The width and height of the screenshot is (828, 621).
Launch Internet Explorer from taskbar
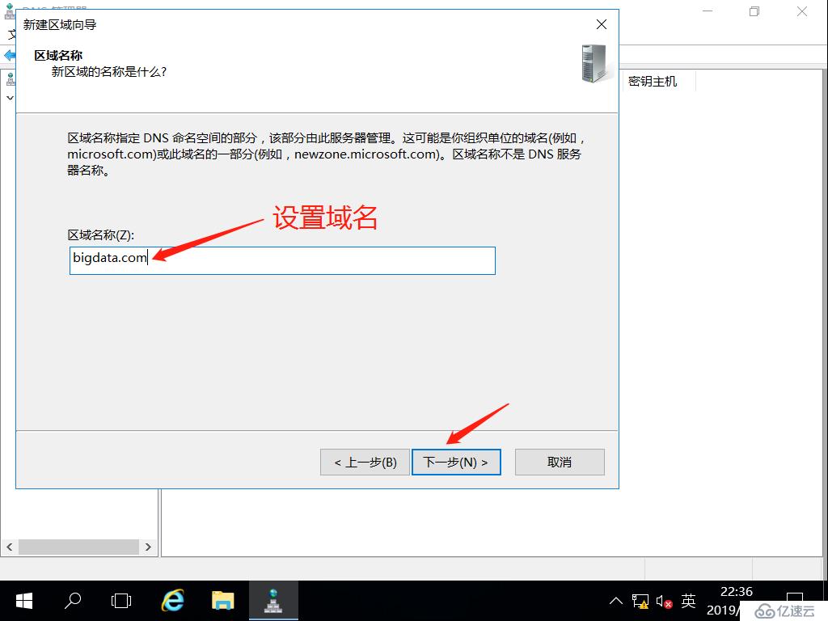click(172, 601)
